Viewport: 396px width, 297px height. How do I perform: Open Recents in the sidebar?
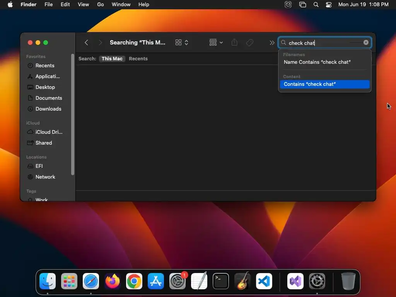pos(46,65)
